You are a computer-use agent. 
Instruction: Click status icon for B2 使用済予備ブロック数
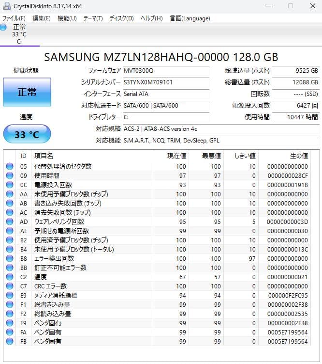tap(10, 240)
